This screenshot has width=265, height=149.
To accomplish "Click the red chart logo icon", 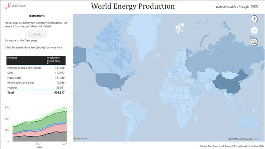I will click(x=7, y=6).
